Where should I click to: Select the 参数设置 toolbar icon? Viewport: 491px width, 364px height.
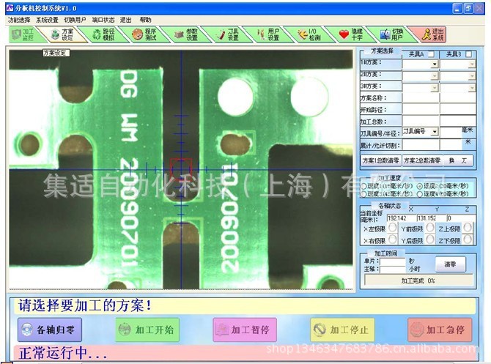[x=185, y=34]
